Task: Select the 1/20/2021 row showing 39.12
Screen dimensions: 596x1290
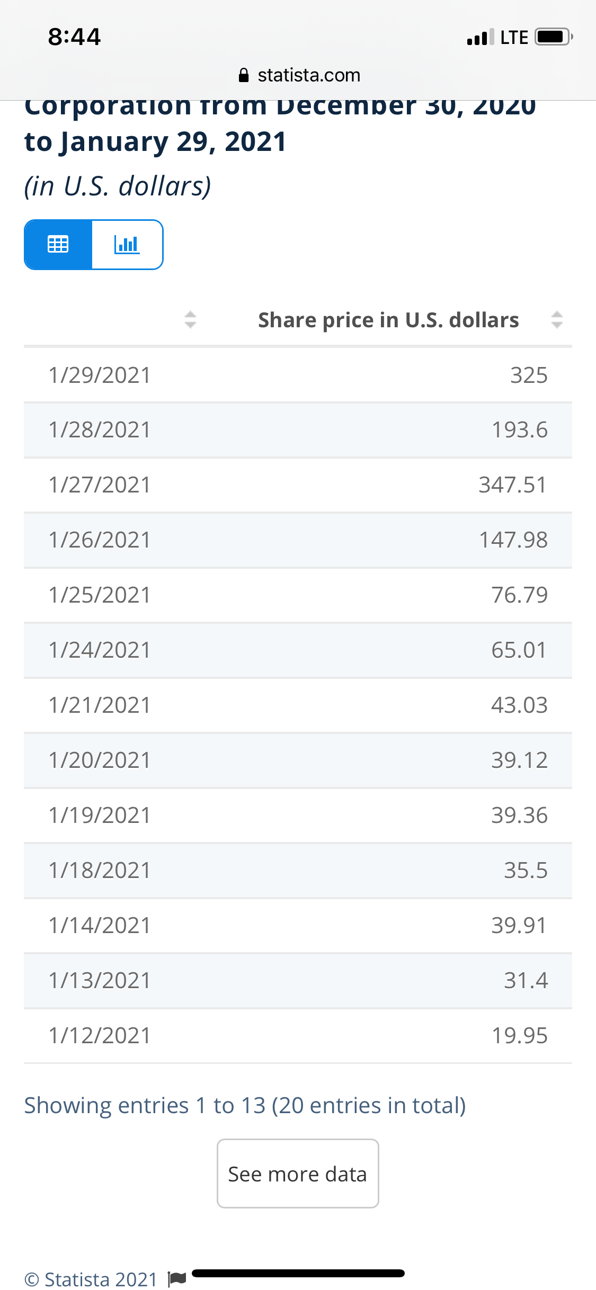Action: coord(298,760)
